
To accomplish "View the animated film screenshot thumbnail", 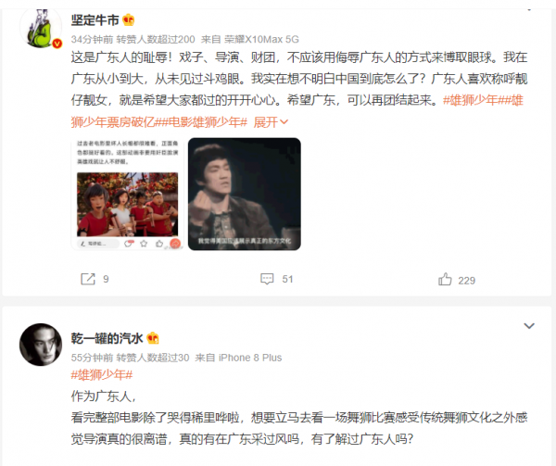I will tap(127, 195).
